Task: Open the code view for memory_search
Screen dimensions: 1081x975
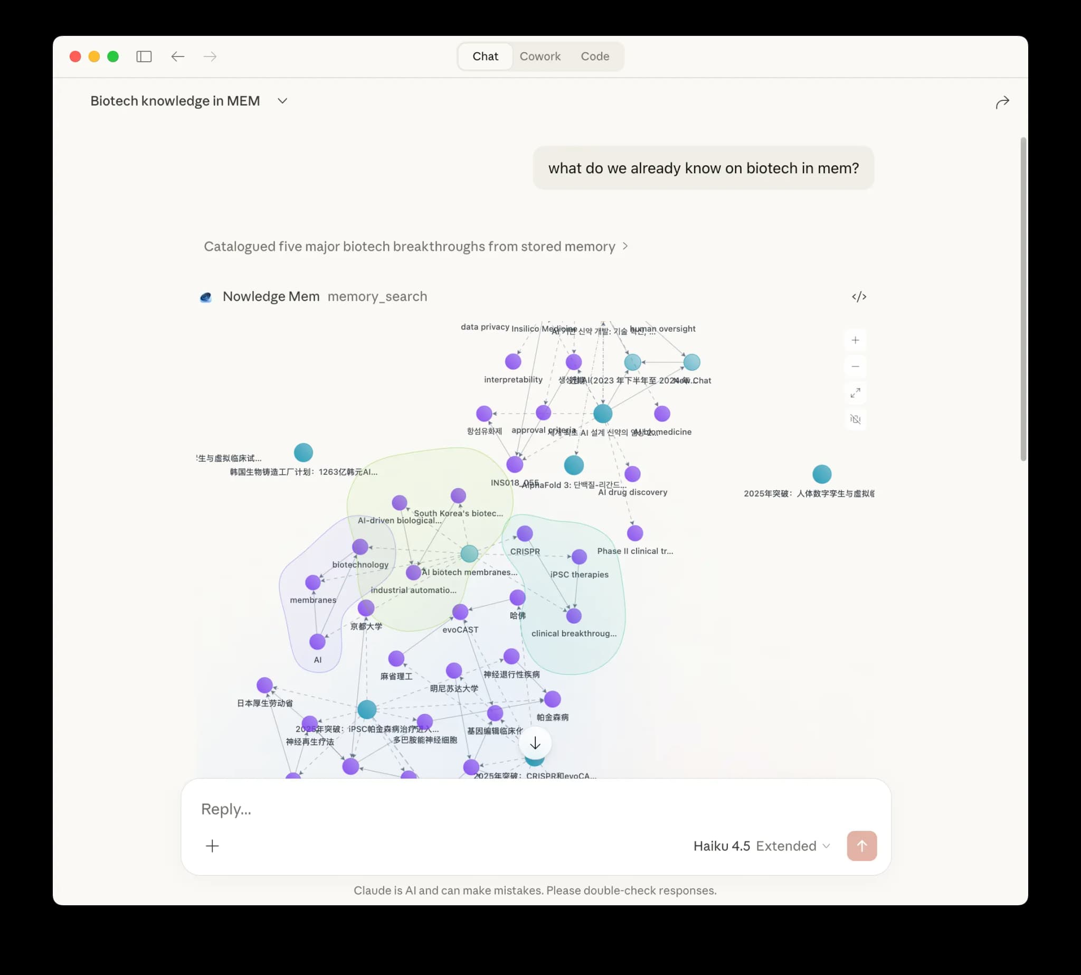Action: (859, 296)
